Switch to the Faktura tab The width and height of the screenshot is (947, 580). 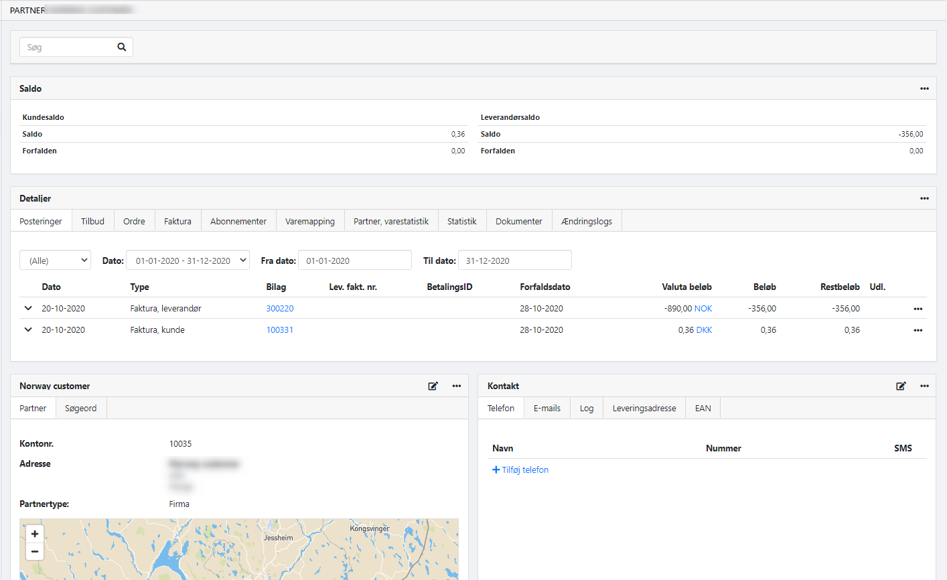click(177, 221)
